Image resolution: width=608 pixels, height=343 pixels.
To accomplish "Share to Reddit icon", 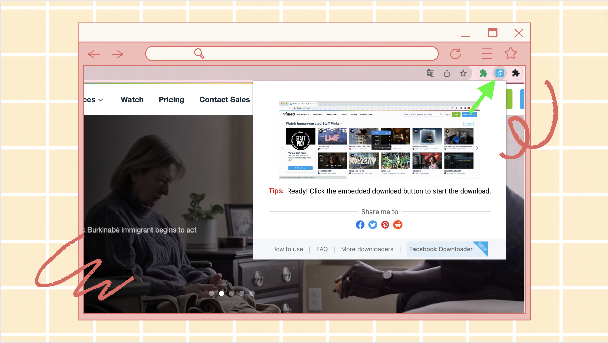I will point(398,225).
